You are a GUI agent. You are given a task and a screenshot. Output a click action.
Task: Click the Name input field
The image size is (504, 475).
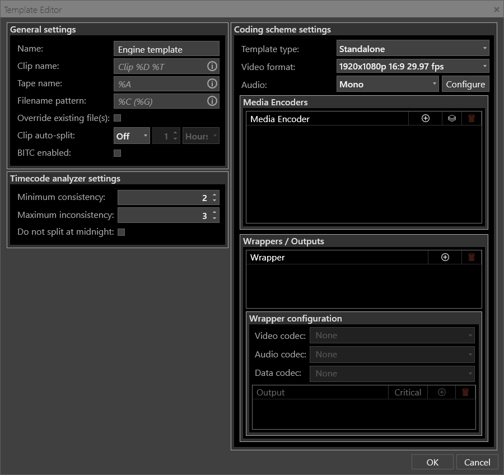[x=166, y=49]
